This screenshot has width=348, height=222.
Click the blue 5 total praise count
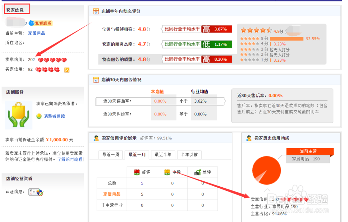(142, 183)
